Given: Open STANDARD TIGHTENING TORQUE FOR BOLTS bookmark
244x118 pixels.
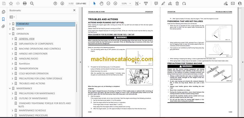Looking at the screenshot, I should tap(45, 105).
